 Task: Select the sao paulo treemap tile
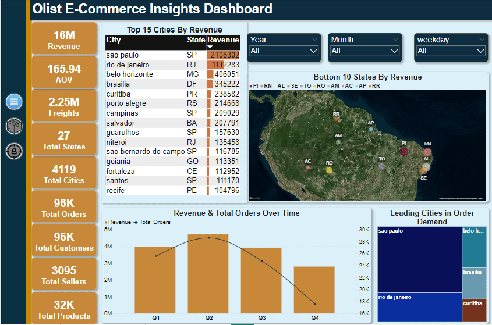pos(420,260)
